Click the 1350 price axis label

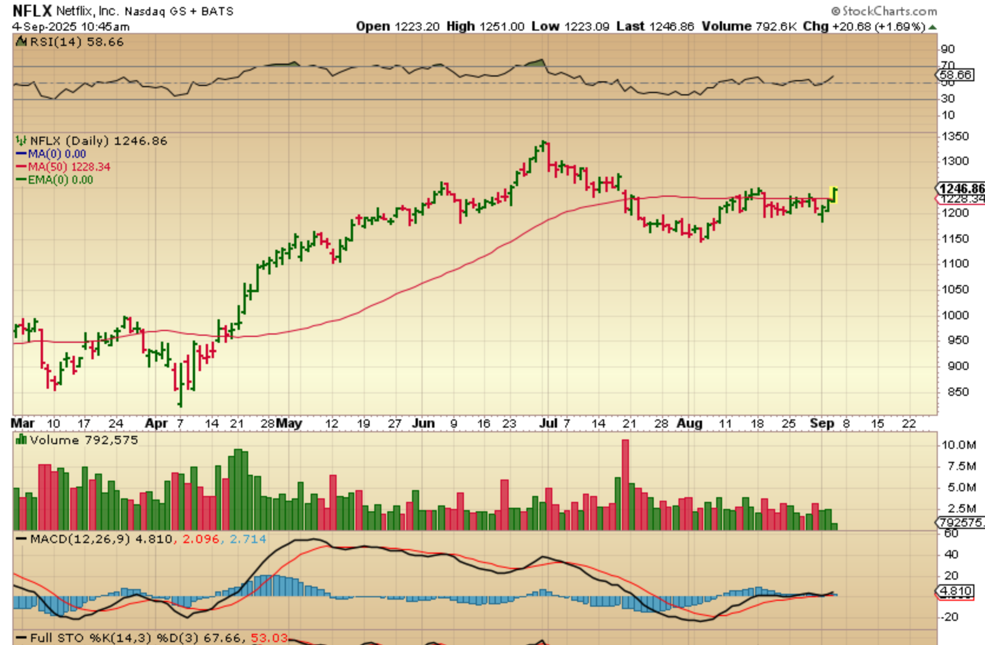point(955,136)
